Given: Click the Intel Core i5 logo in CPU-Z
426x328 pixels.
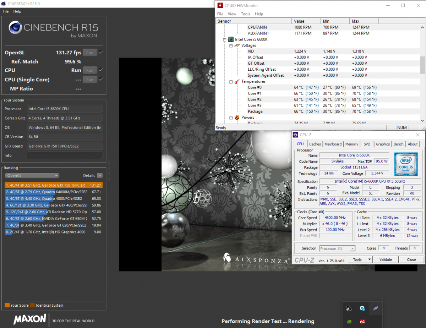Looking at the screenshot, I should [406, 164].
